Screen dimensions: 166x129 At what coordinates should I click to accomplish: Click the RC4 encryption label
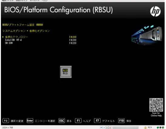point(150,127)
